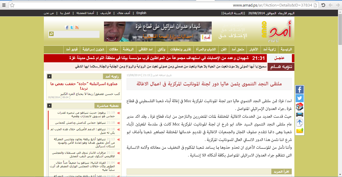The width and height of the screenshot is (342, 177).
Task: Open مقالات in the navigation menu
Action: [113, 49]
